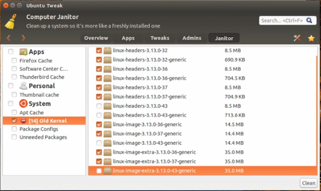Select the Unneeded Packages label
This screenshot has height=191, width=321.
43,137
